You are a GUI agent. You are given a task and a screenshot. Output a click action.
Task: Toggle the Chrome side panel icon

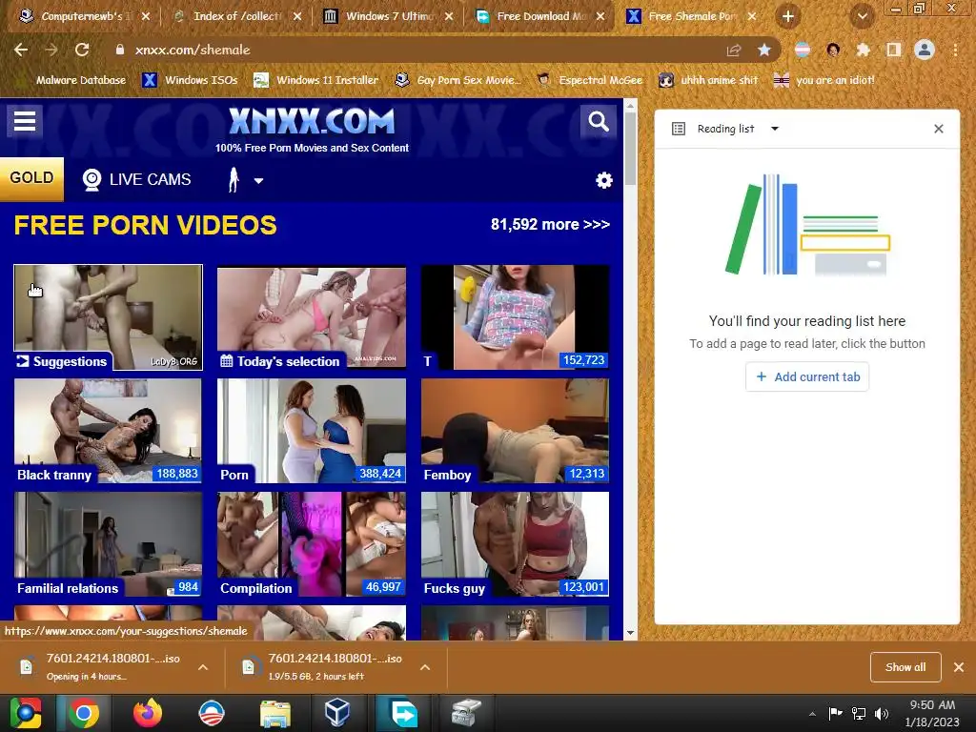894,50
